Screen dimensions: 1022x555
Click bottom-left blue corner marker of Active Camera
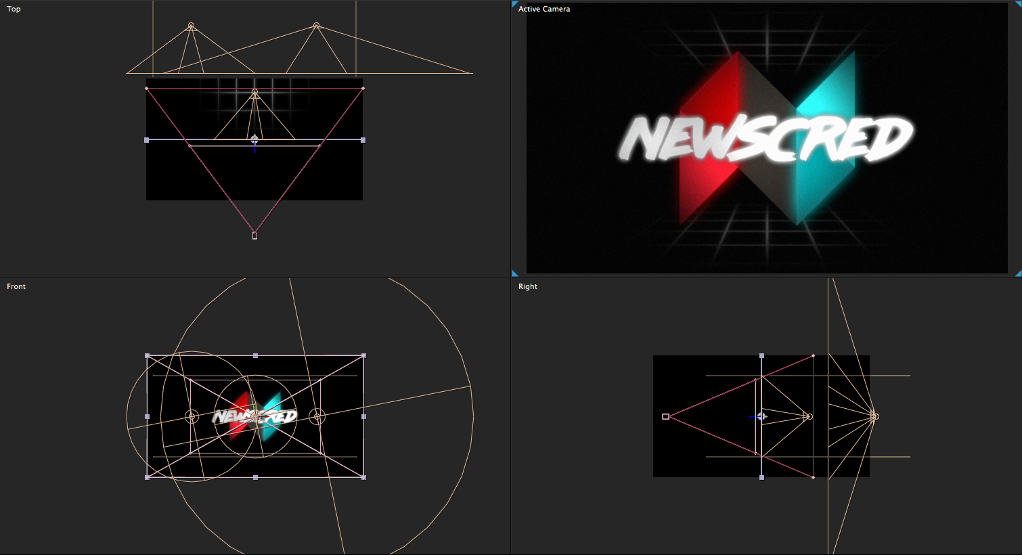click(515, 273)
